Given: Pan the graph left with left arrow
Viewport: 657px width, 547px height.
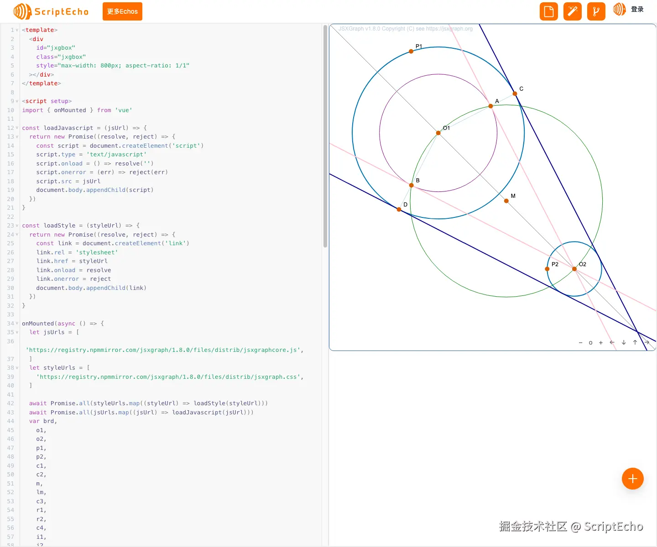Looking at the screenshot, I should [612, 342].
